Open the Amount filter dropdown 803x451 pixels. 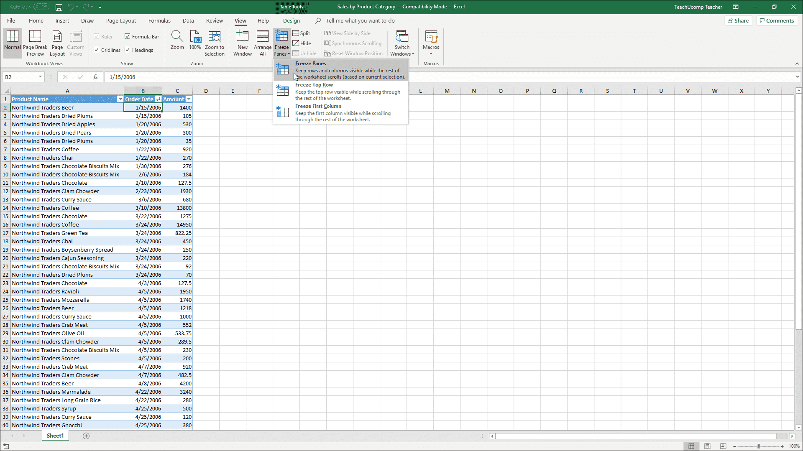189,99
